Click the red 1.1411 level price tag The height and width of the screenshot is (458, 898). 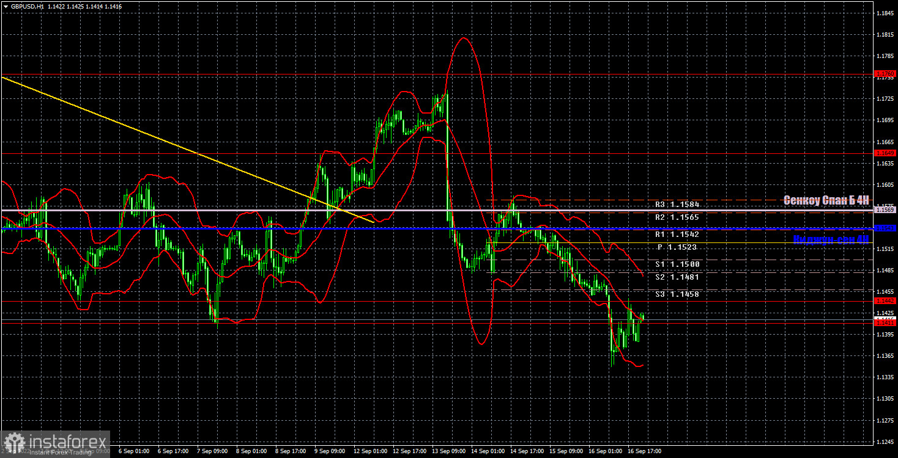pyautogui.click(x=885, y=323)
